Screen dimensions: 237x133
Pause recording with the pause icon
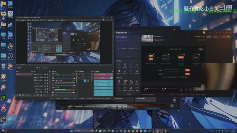111,78
